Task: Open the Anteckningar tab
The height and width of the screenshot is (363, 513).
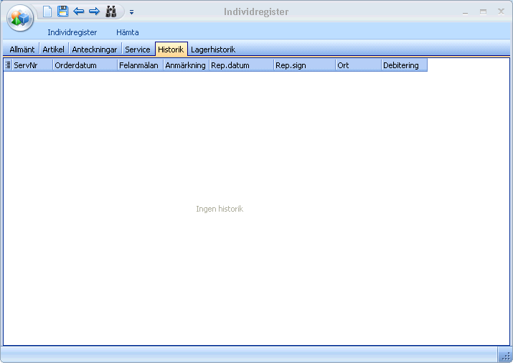Action: 94,49
